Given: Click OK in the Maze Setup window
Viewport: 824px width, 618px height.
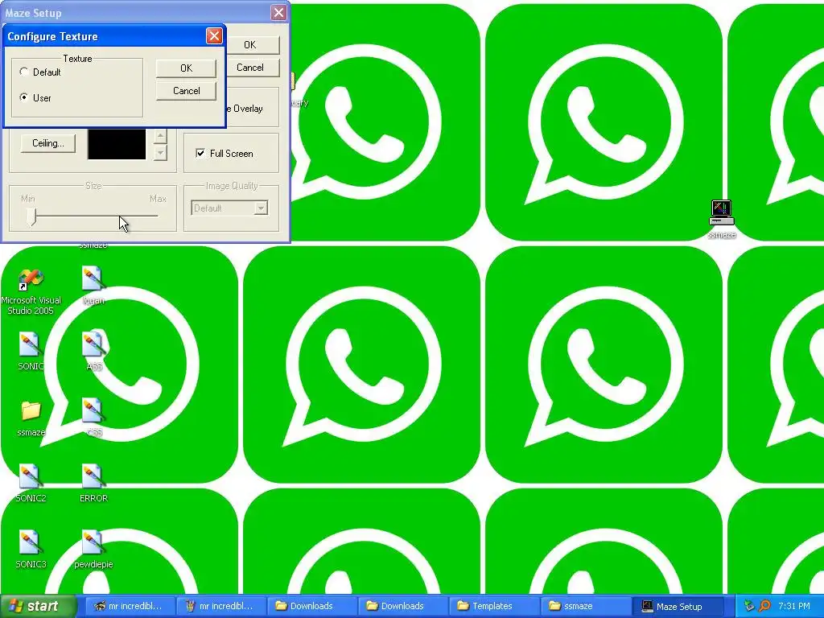Looking at the screenshot, I should pyautogui.click(x=250, y=45).
